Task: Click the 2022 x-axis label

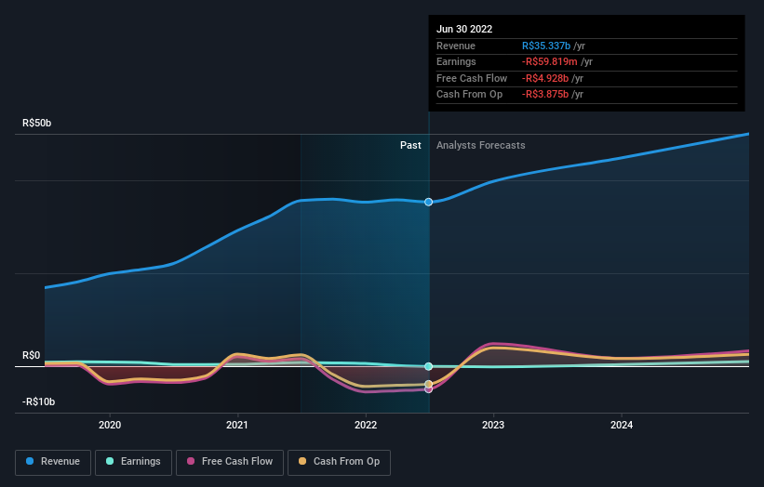Action: [x=366, y=425]
